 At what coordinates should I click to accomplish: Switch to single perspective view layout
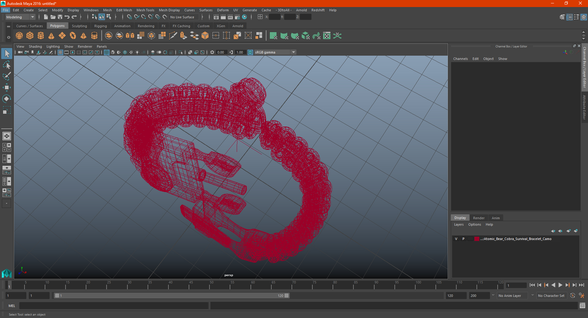[7, 136]
